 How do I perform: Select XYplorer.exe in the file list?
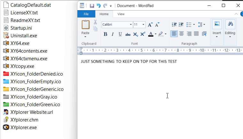[x=23, y=127]
